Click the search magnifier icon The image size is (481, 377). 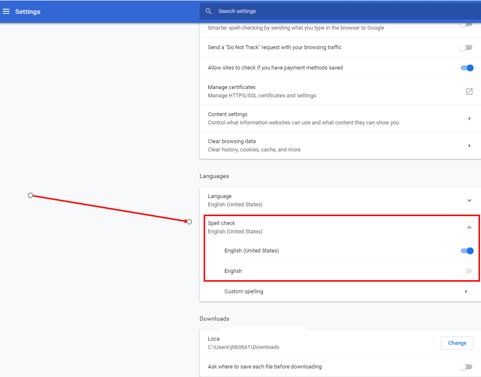(209, 11)
